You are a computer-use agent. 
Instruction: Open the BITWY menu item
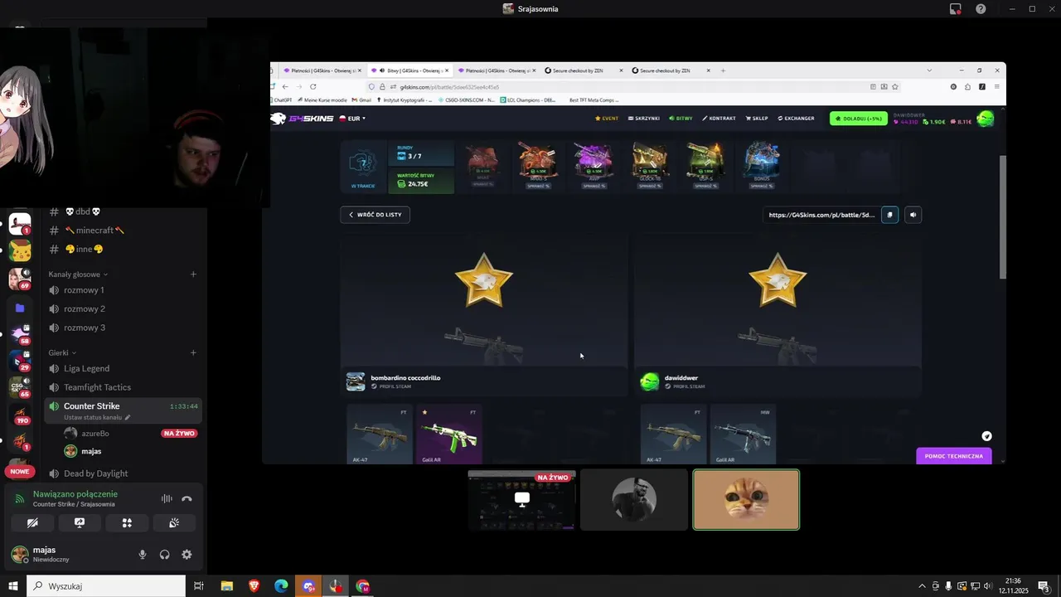click(681, 119)
